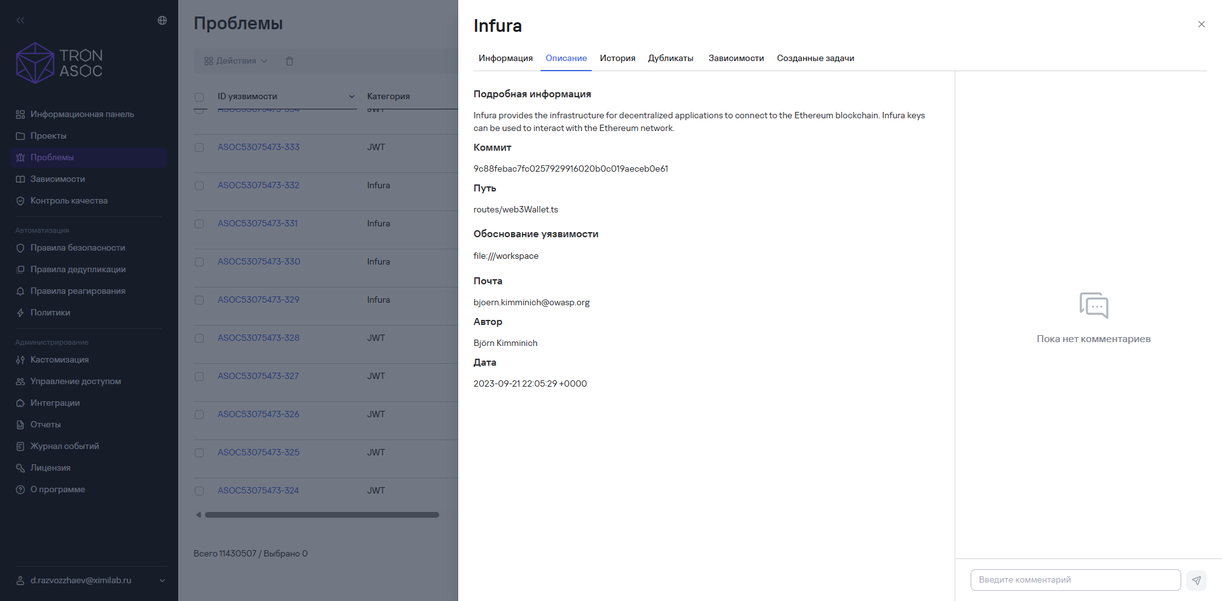Click the Интеграции puzzle icon
Screen dimensions: 1222x601
[20, 403]
